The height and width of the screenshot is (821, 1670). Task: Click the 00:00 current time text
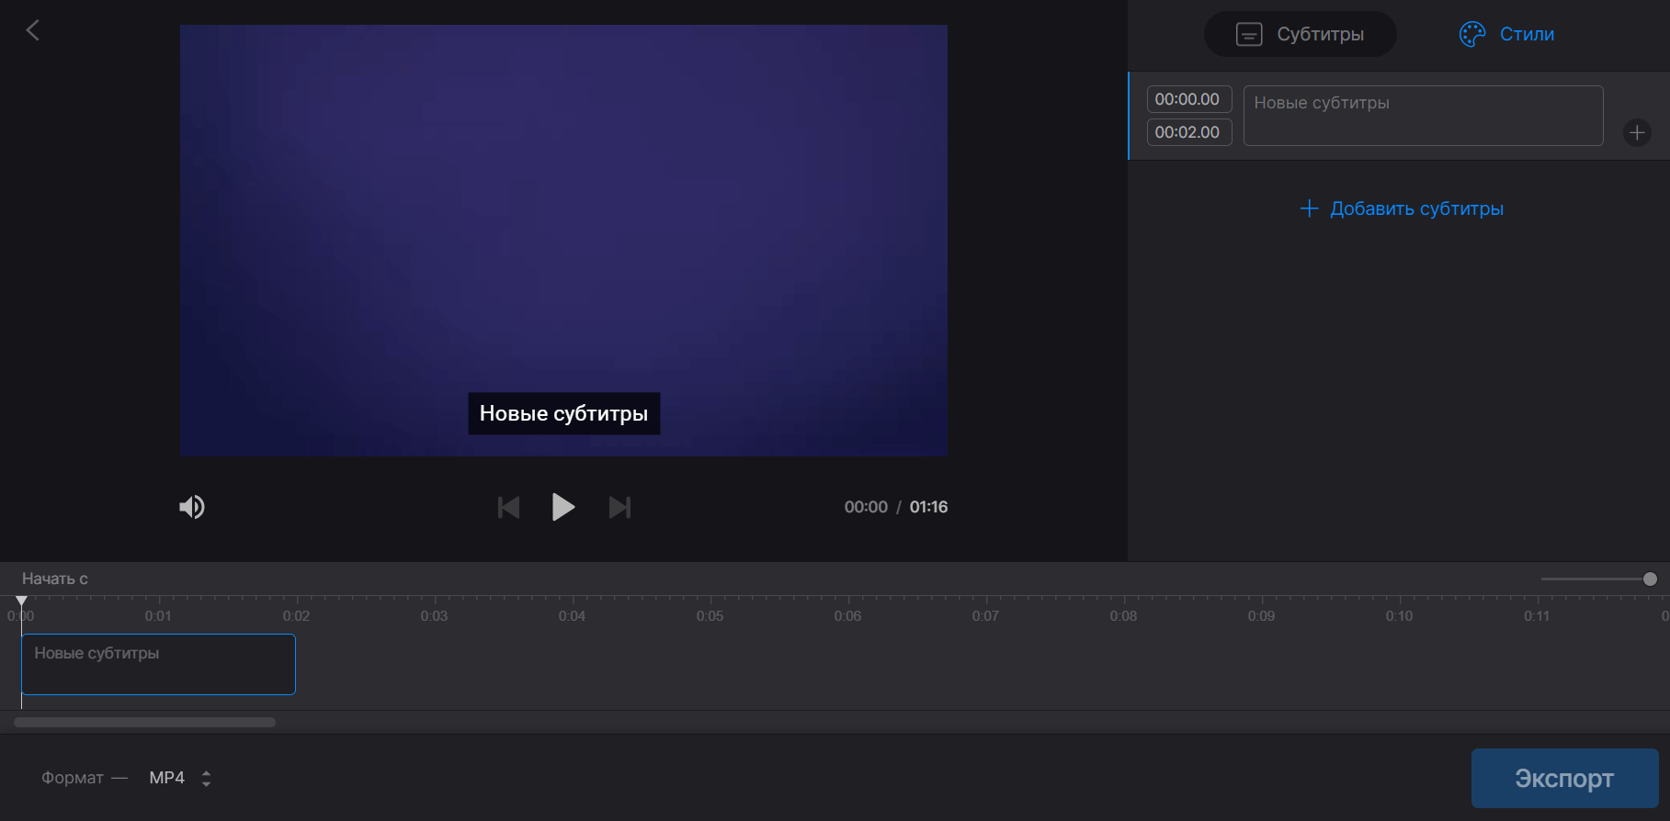tap(866, 507)
